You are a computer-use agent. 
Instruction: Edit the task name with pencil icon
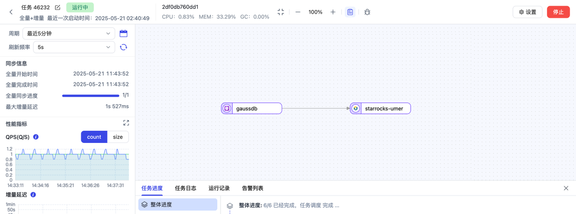click(x=58, y=8)
